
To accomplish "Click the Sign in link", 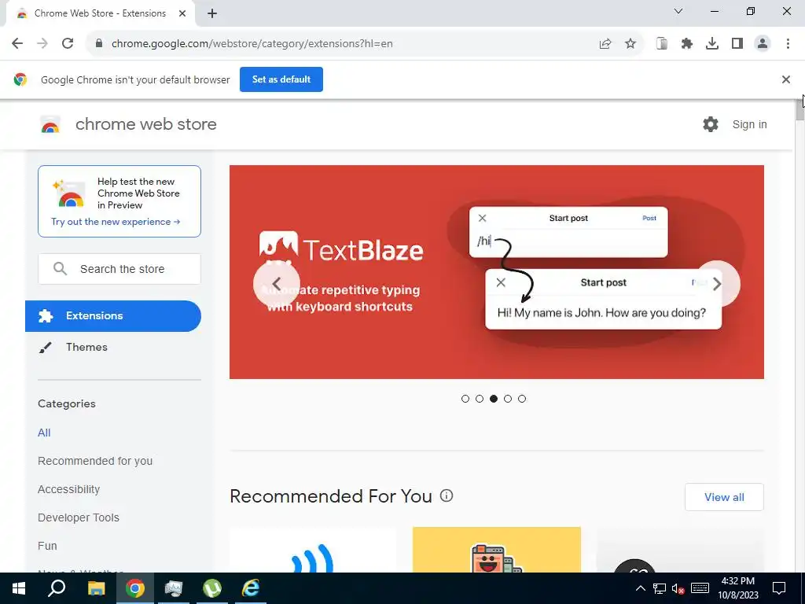I will 749,124.
